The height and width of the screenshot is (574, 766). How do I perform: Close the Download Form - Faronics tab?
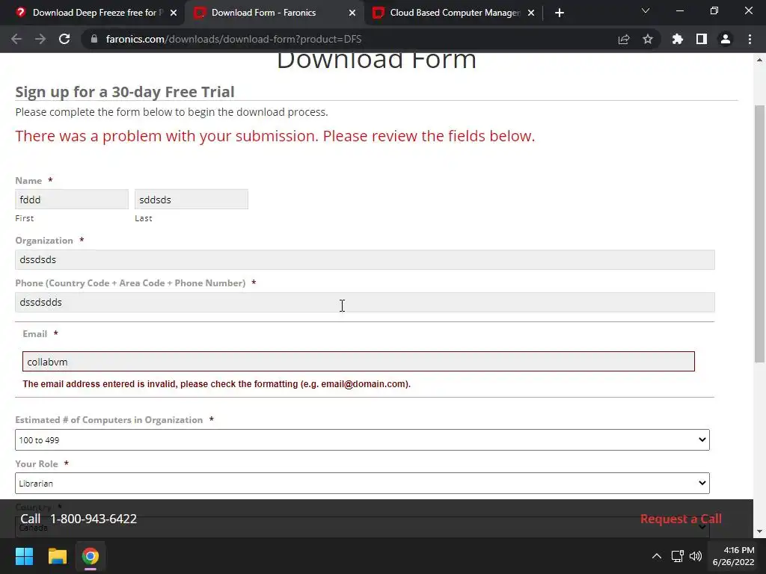352,13
